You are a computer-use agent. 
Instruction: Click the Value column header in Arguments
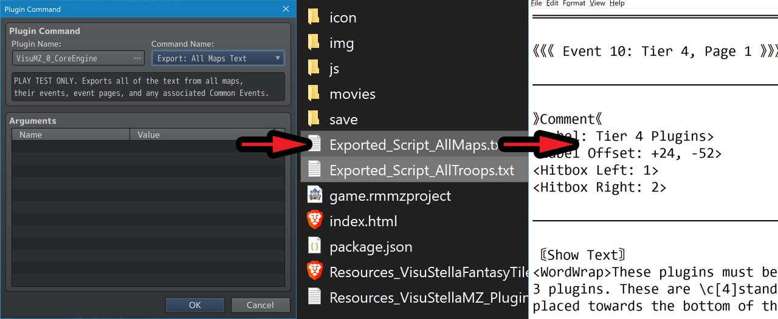202,135
